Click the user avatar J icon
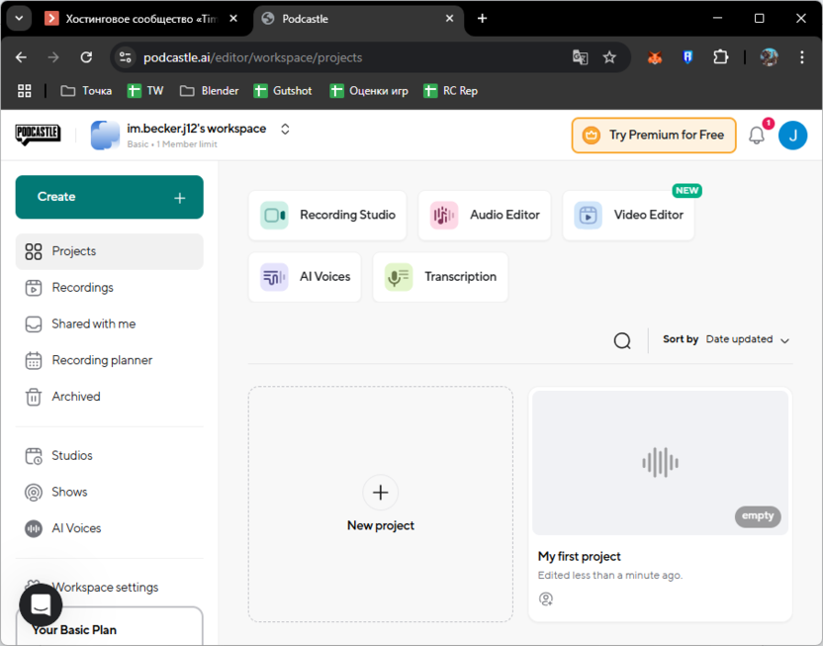The image size is (823, 646). tap(792, 136)
